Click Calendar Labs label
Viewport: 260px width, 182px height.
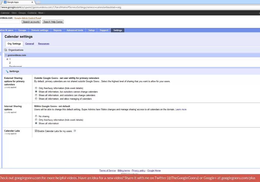pyautogui.click(x=12, y=131)
